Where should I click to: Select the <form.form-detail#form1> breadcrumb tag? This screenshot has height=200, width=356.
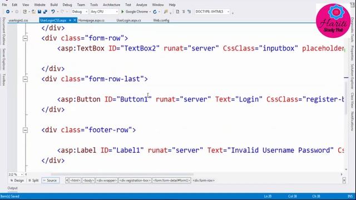(x=171, y=181)
